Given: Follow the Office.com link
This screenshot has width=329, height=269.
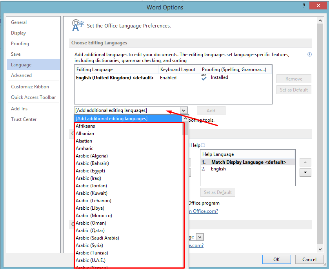Looking at the screenshot, I should coord(204,211).
